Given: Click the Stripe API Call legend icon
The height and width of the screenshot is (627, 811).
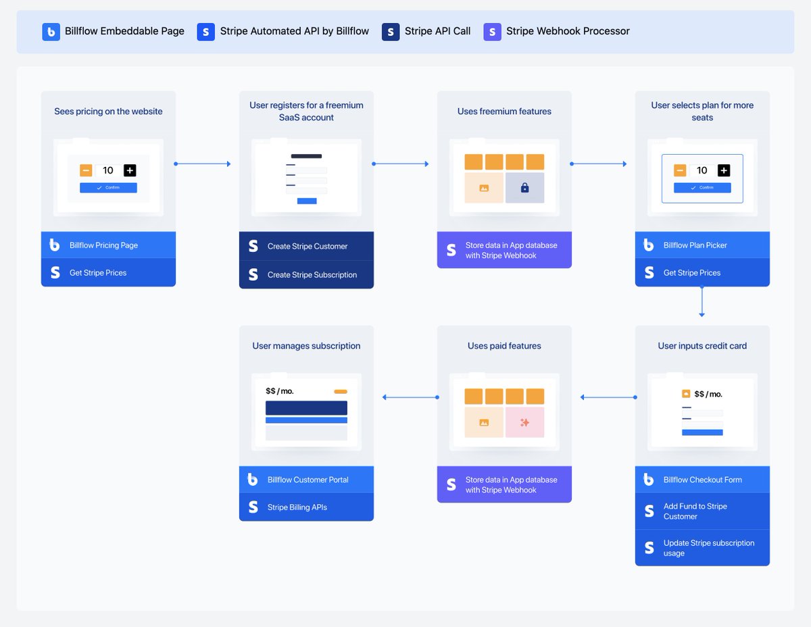Looking at the screenshot, I should 391,32.
